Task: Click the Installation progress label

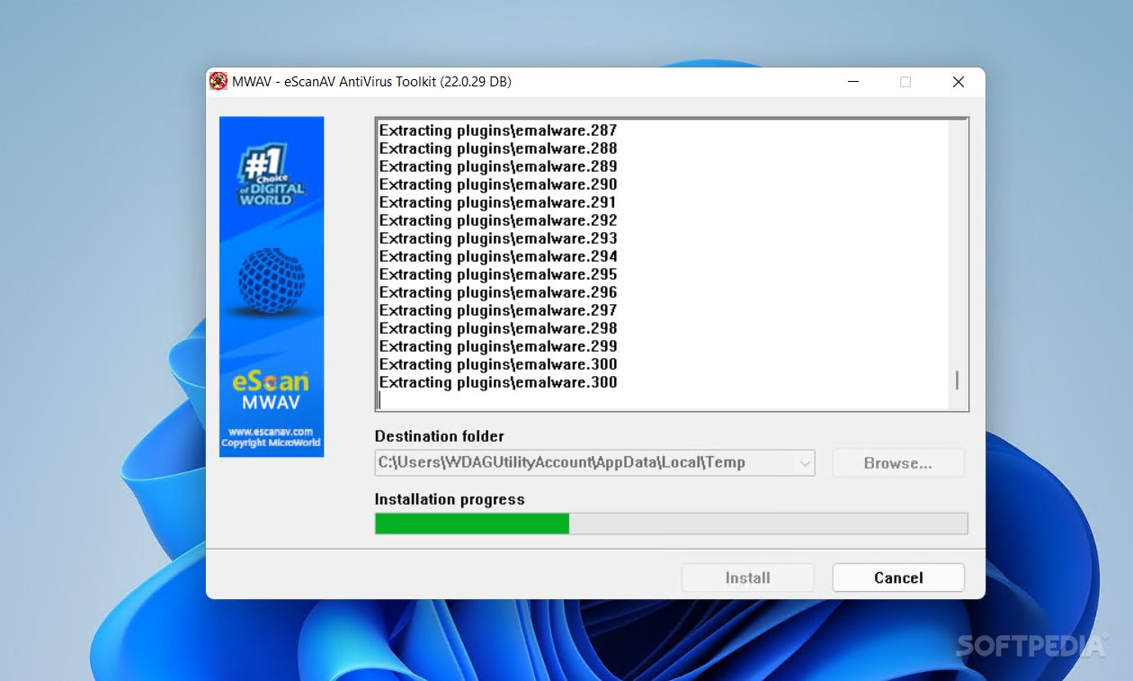Action: point(450,499)
